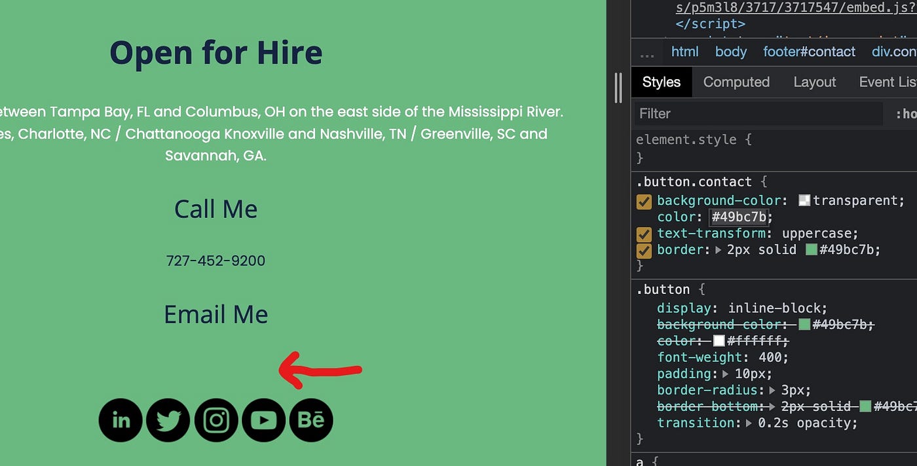
Task: Click the Open for Hire heading
Action: click(216, 52)
